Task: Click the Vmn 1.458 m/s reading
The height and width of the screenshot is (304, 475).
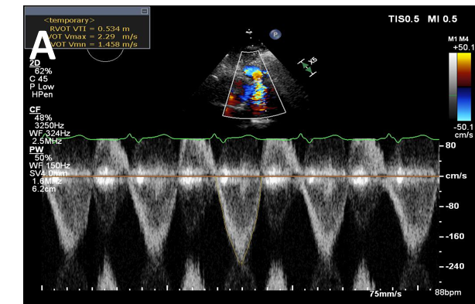Action: [93, 44]
